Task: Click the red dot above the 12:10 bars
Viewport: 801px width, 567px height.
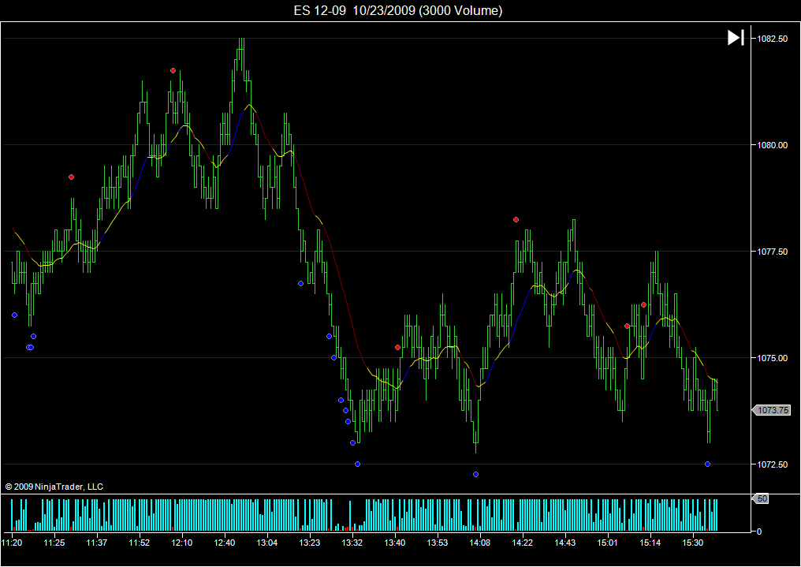Action: click(173, 70)
